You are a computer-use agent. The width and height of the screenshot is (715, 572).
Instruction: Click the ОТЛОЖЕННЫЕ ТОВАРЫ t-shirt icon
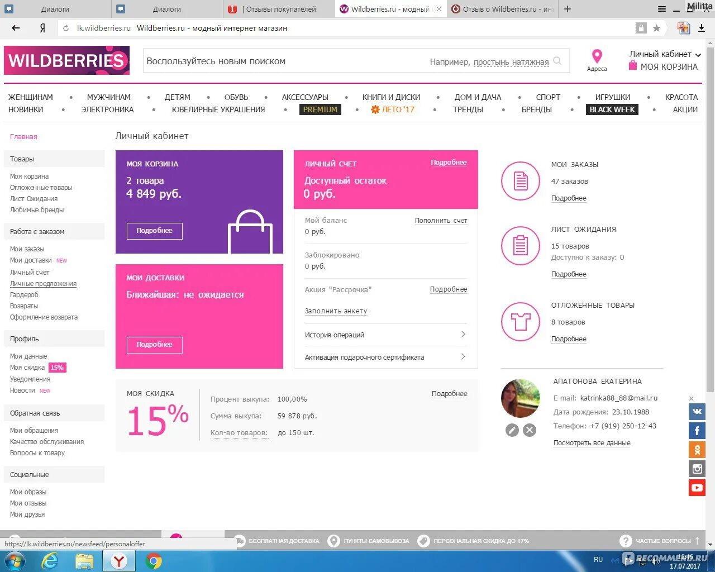(x=521, y=321)
